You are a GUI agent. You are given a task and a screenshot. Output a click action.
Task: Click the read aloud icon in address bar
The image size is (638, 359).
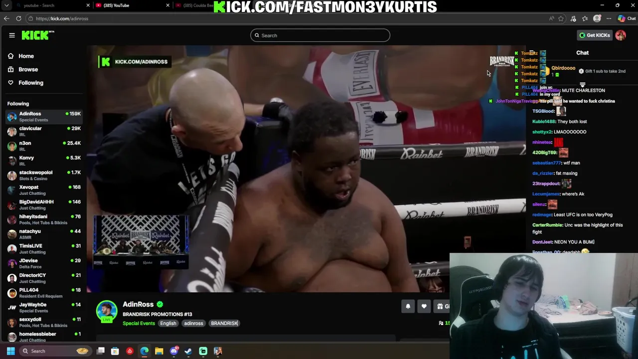(x=551, y=18)
